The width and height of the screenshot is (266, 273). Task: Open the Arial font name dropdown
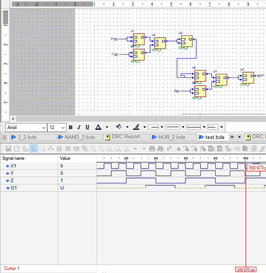pos(43,127)
